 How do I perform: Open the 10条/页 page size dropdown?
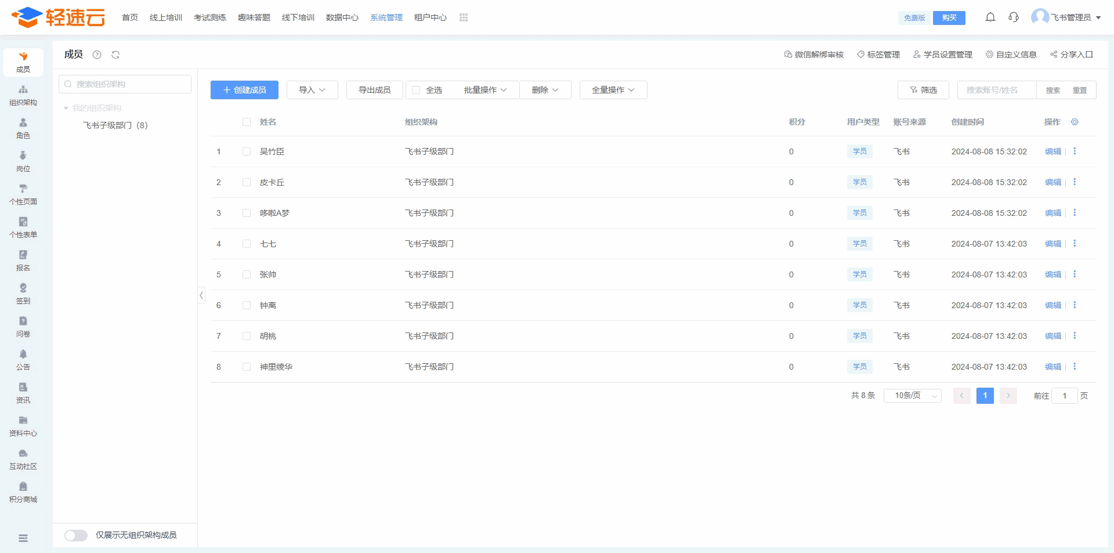point(912,396)
